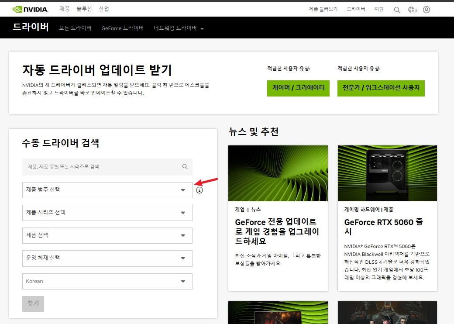Click the chevron next to 네트워킹 드라이버
454x324 pixels.
click(202, 28)
